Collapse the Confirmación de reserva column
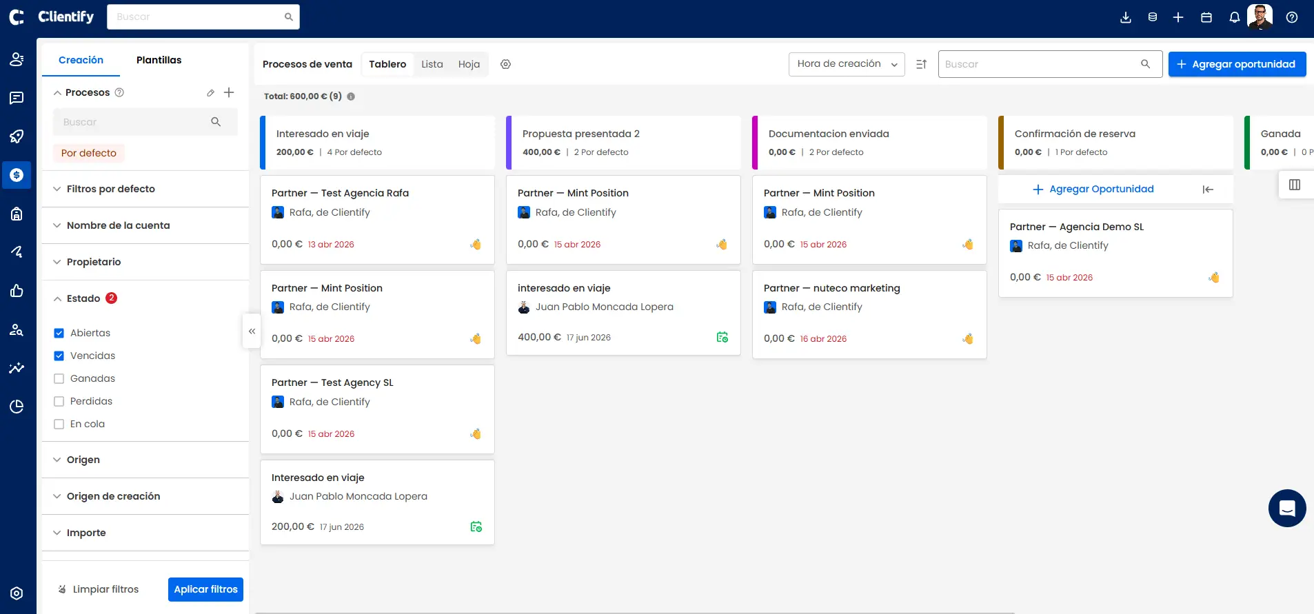Screen dimensions: 1314x614 coord(1208,190)
